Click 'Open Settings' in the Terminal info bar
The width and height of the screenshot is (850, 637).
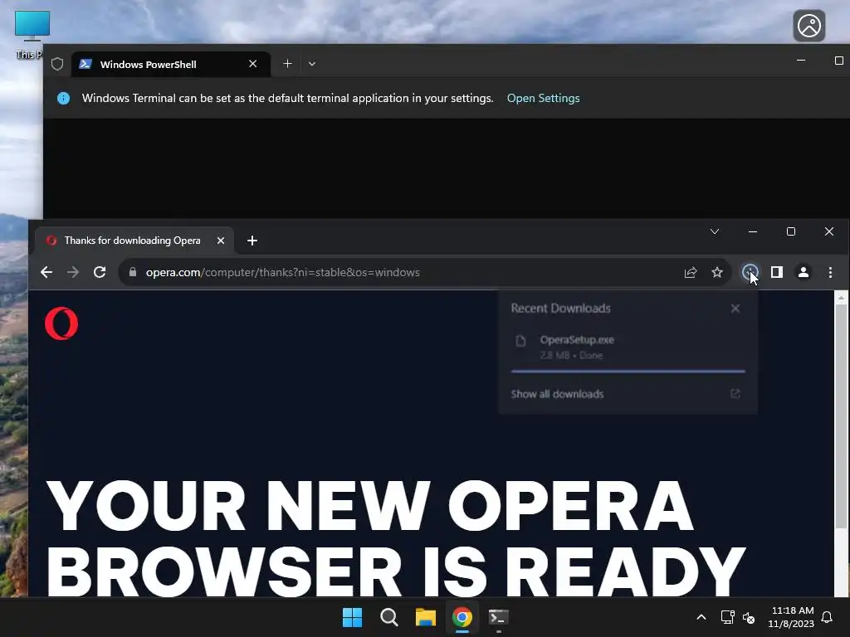coord(543,98)
